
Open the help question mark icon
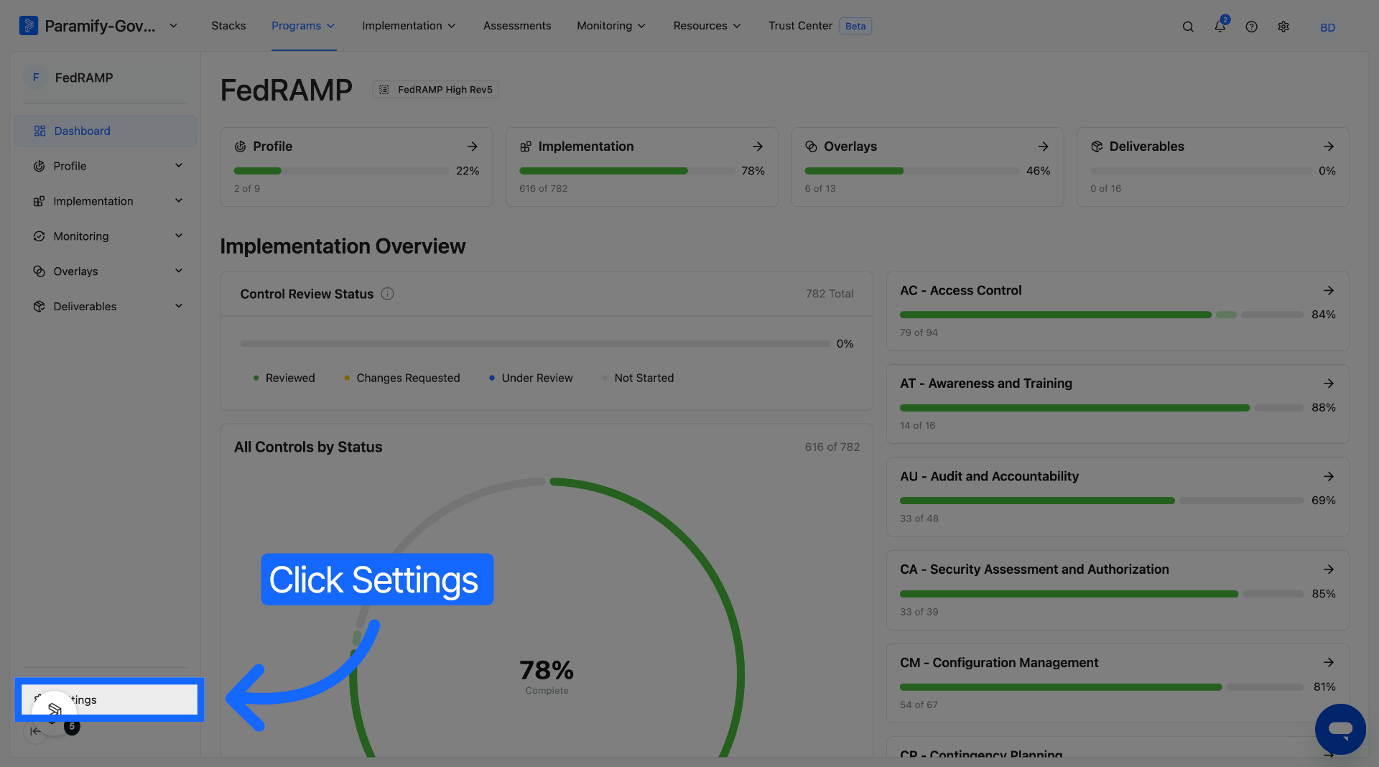(1251, 27)
